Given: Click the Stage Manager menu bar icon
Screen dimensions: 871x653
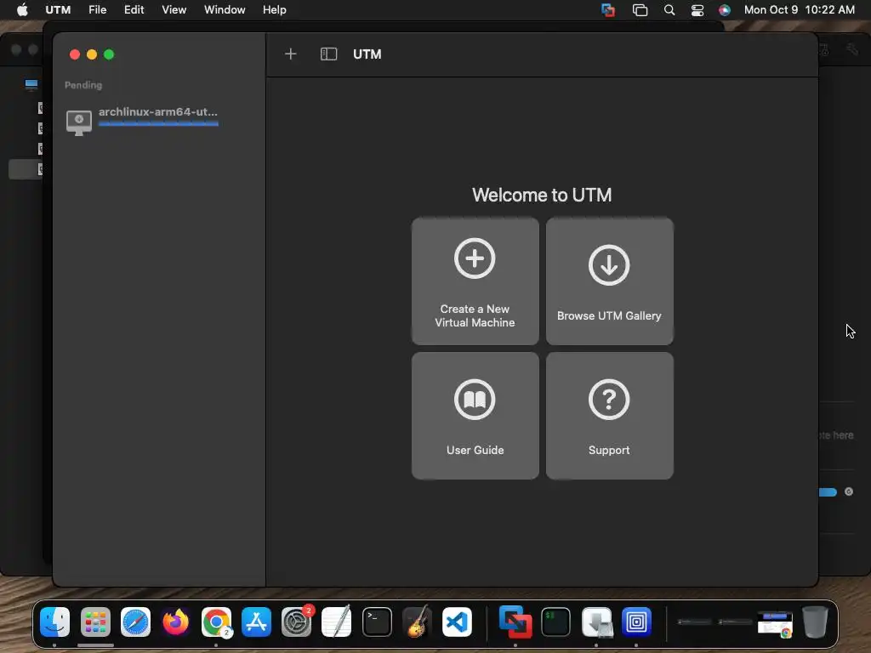Looking at the screenshot, I should 640,10.
